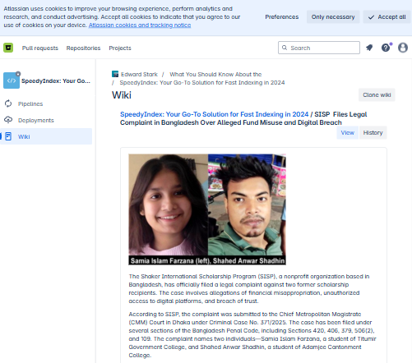The image size is (412, 363).
Task: Switch to the History tab
Action: pos(373,132)
